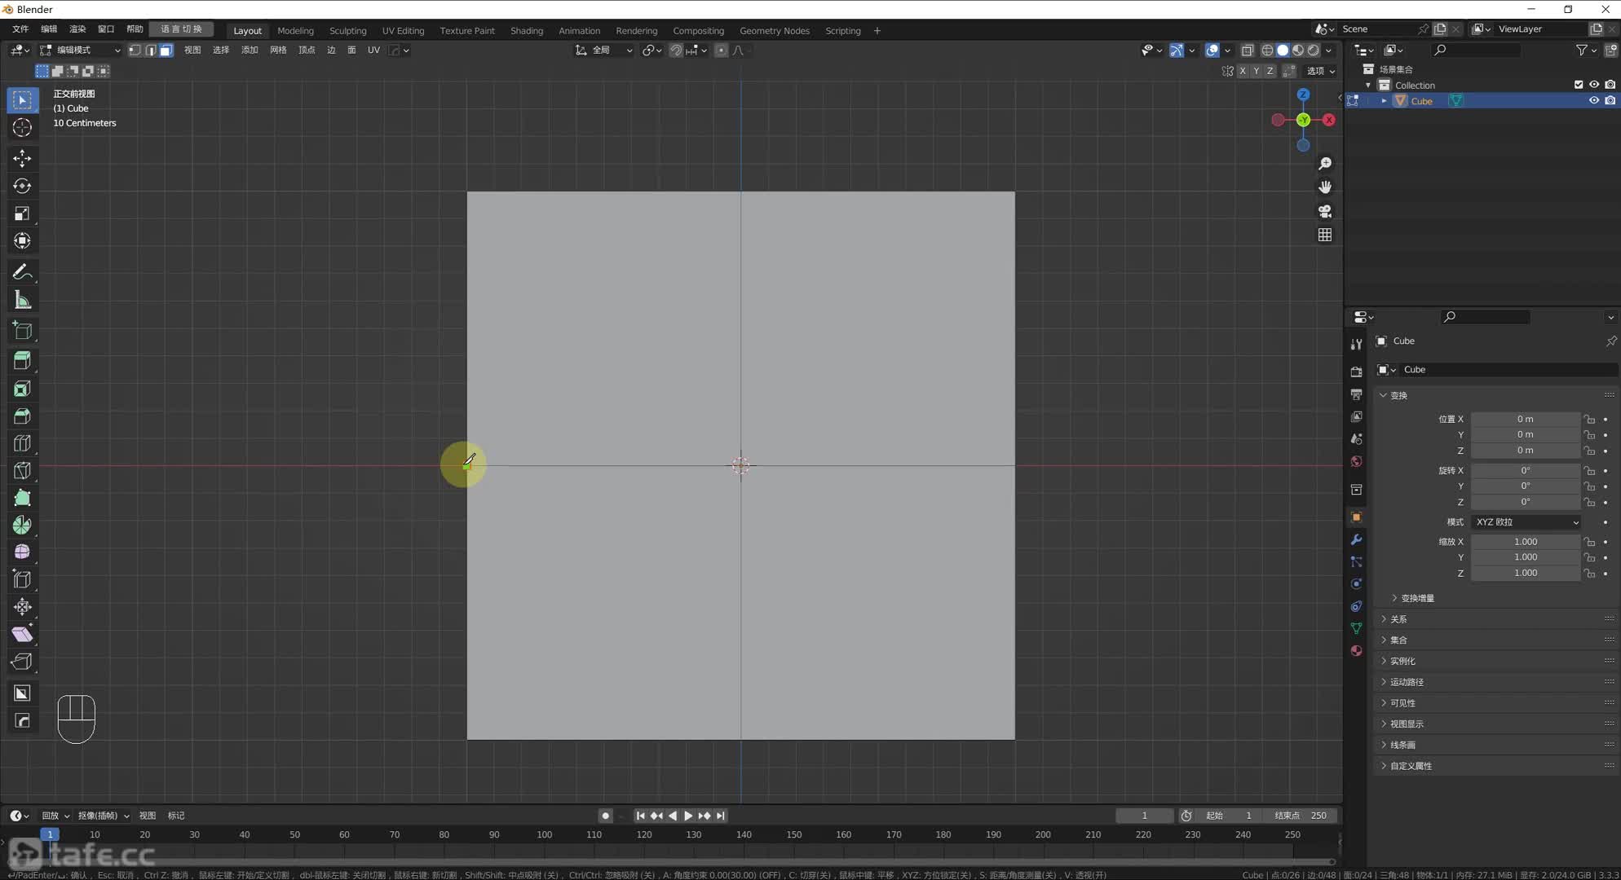Screen dimensions: 1621x880
Task: Open the 网格 mesh menu
Action: (x=278, y=51)
